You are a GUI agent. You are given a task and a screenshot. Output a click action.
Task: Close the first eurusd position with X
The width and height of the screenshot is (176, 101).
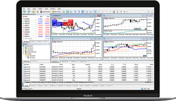coord(153,67)
